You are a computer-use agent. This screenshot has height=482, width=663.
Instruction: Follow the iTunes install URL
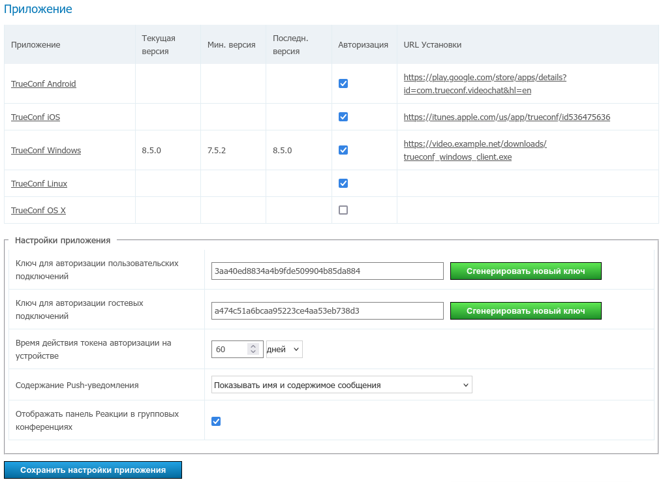tap(507, 117)
